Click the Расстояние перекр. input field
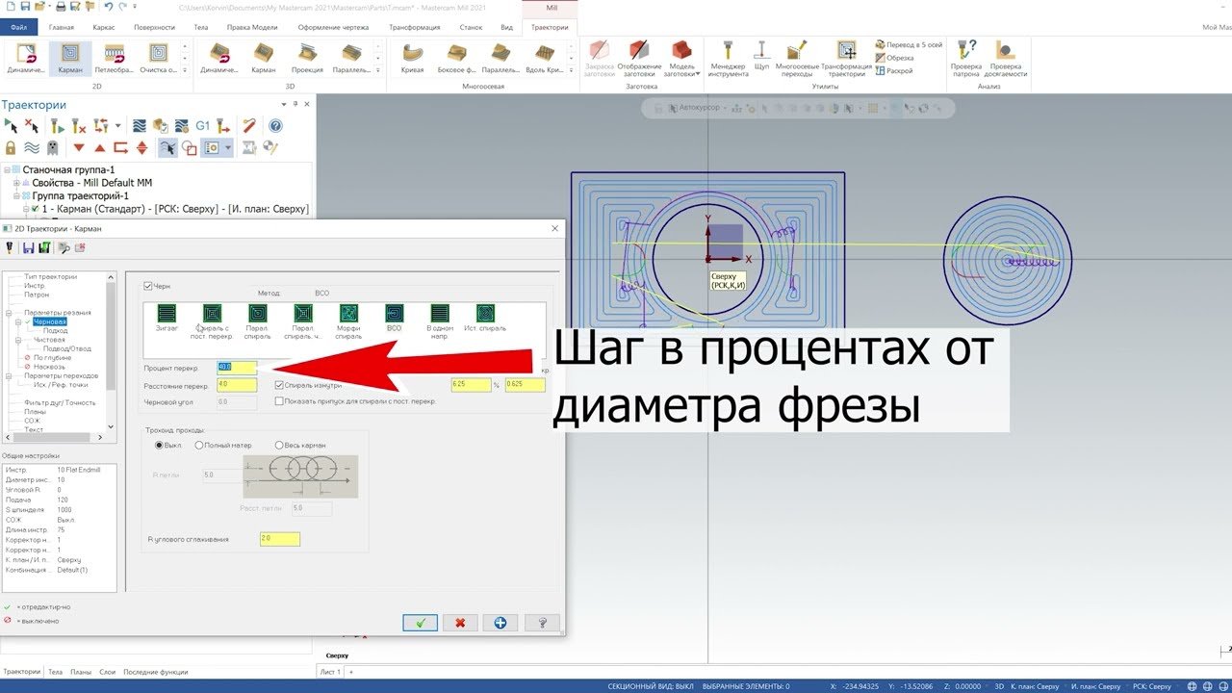 point(237,385)
